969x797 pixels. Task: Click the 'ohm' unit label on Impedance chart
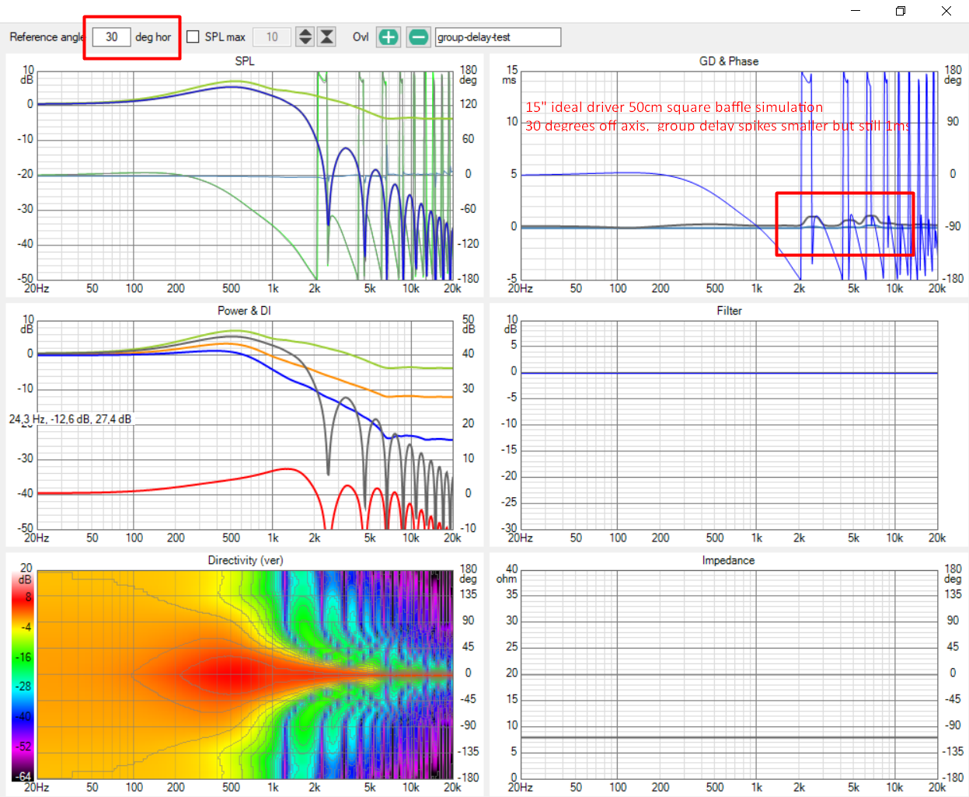[507, 579]
